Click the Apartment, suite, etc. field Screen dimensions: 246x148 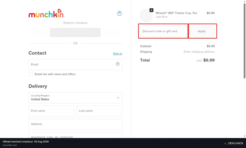point(75,135)
